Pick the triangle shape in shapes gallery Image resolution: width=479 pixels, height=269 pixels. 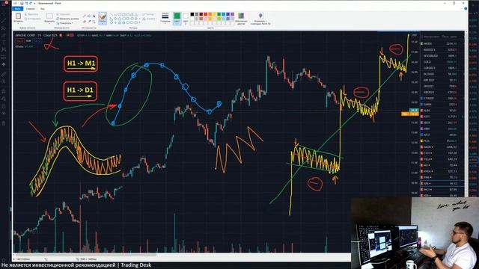tap(135, 14)
